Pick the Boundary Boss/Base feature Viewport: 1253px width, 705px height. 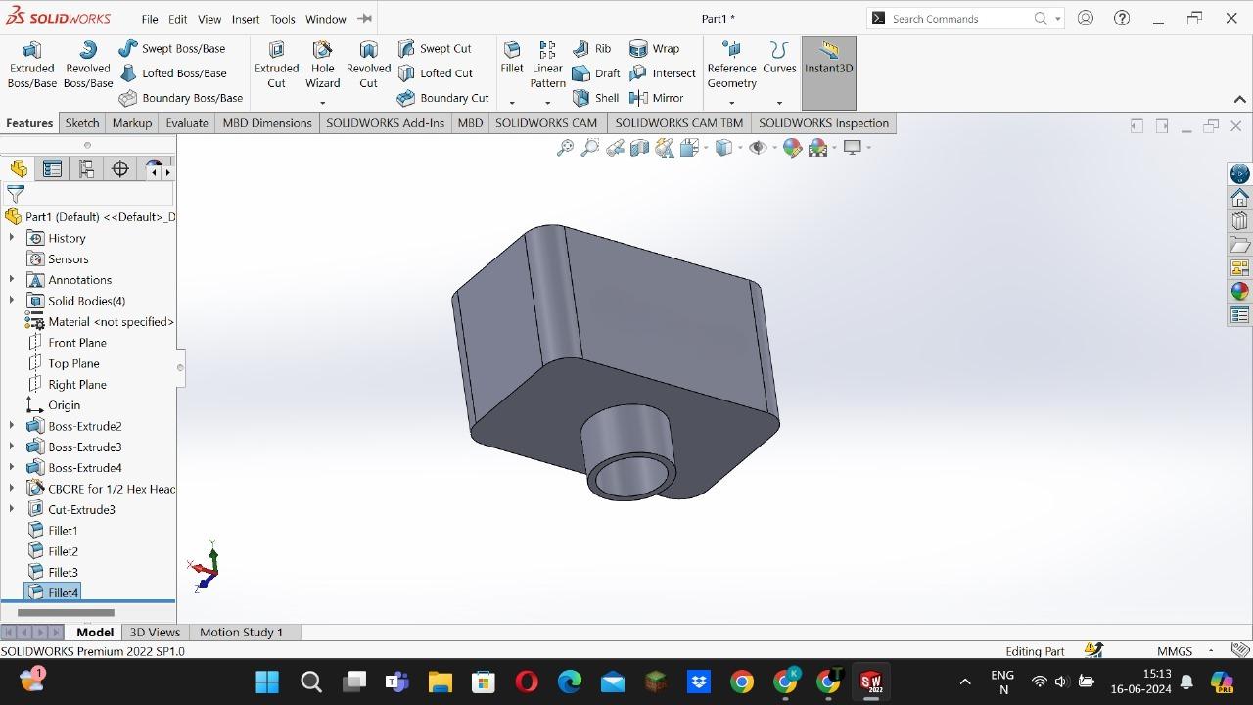point(181,98)
